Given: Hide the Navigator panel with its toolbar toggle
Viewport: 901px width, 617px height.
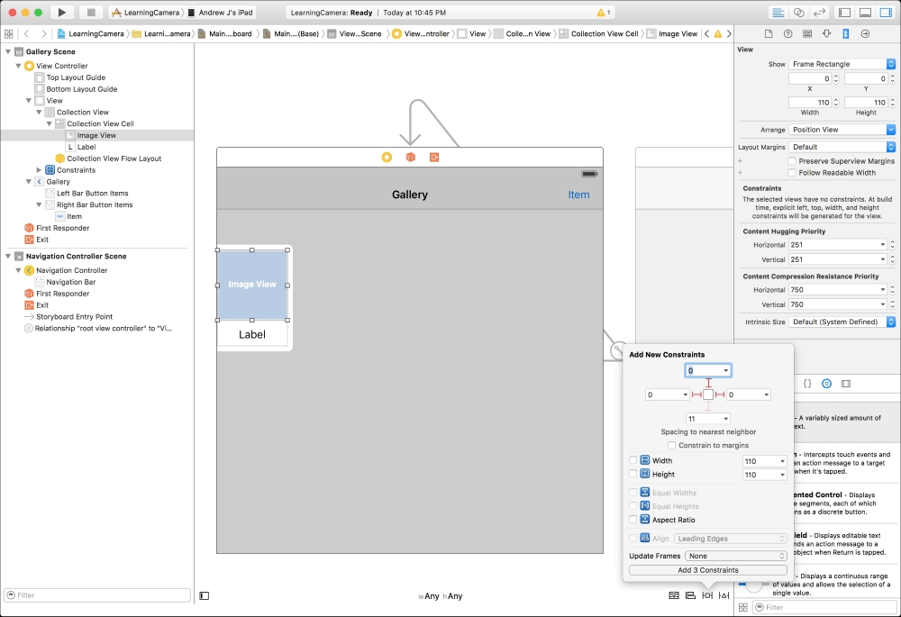Looking at the screenshot, I should 843,14.
